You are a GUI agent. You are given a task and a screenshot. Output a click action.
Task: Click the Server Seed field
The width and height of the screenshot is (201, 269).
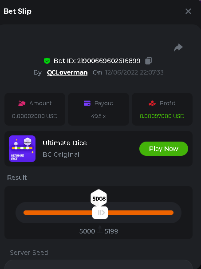click(x=99, y=265)
